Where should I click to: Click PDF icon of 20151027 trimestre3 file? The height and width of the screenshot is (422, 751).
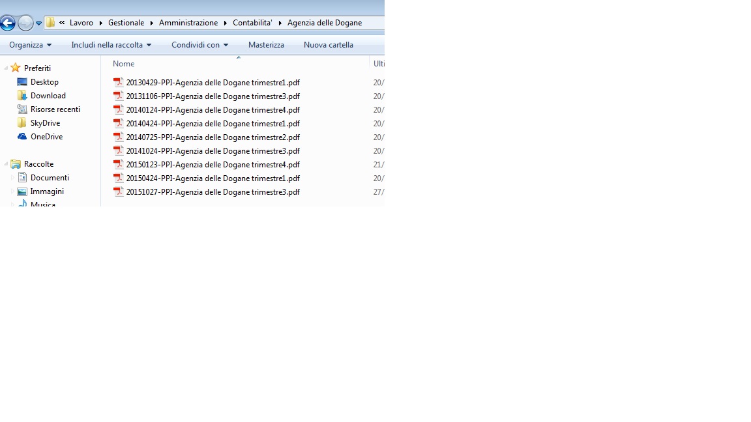click(118, 192)
